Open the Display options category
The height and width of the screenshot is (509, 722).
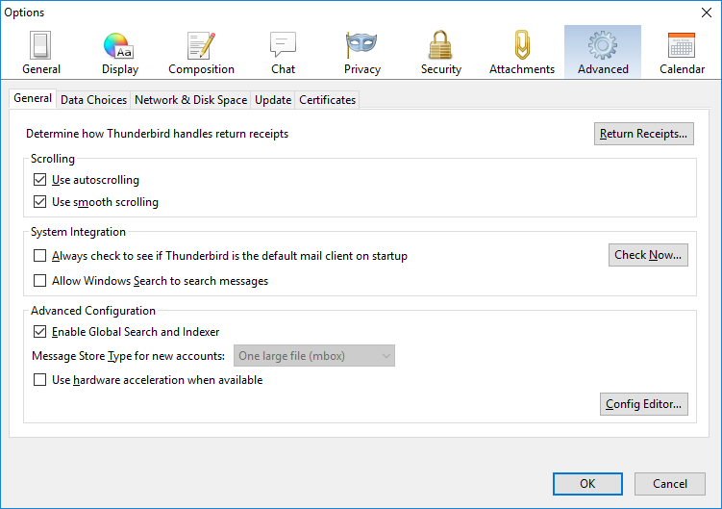120,52
